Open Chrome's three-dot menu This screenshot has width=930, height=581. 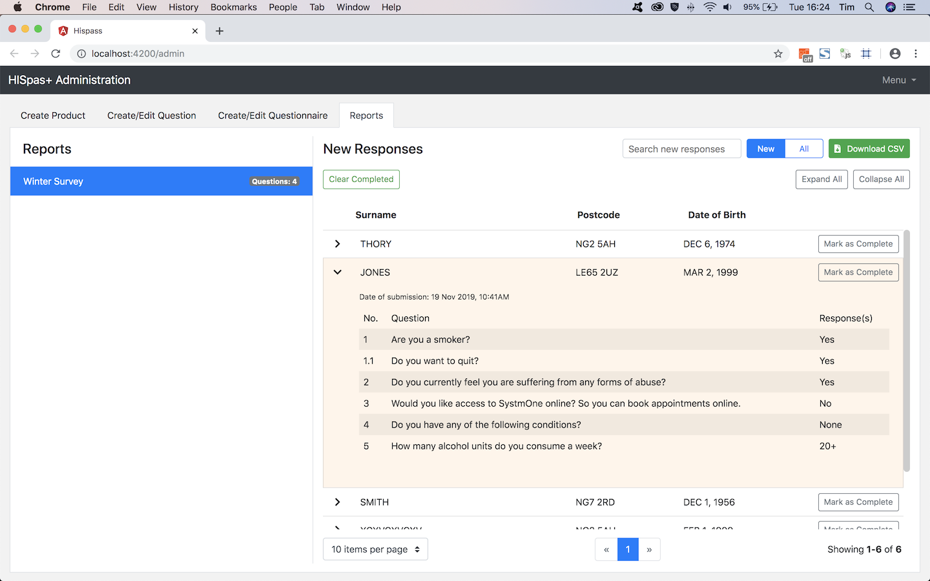tap(916, 54)
